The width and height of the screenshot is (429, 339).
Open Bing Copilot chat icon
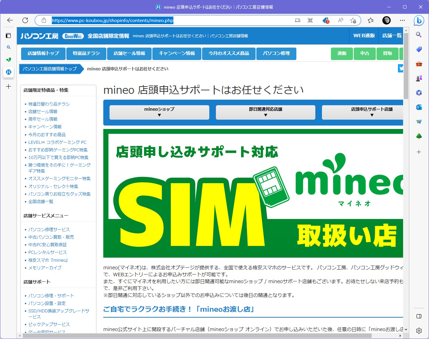(419, 21)
